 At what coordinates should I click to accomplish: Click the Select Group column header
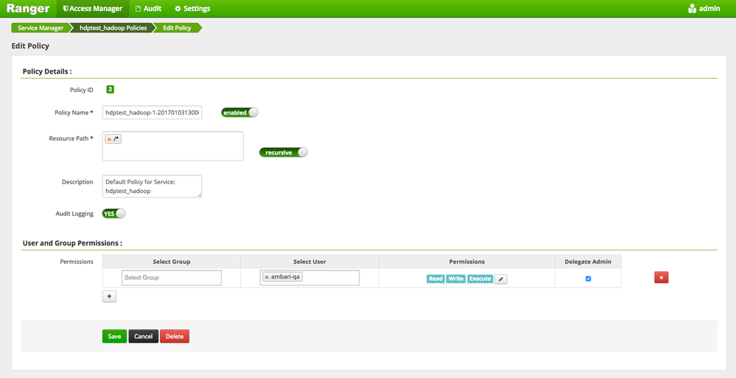coord(172,262)
